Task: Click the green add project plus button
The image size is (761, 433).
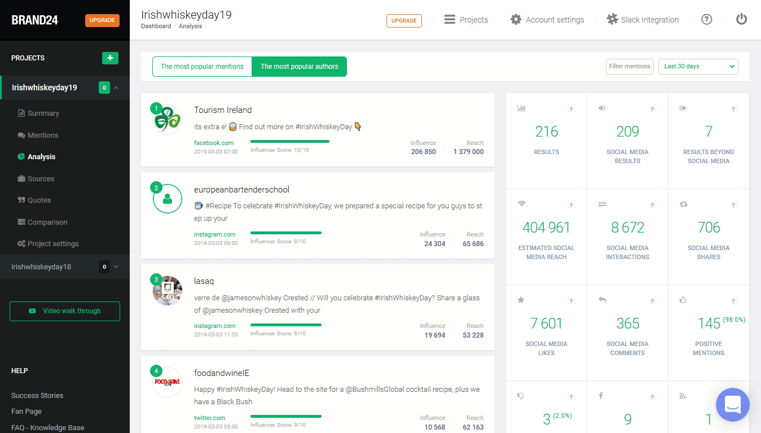Action: (x=110, y=58)
